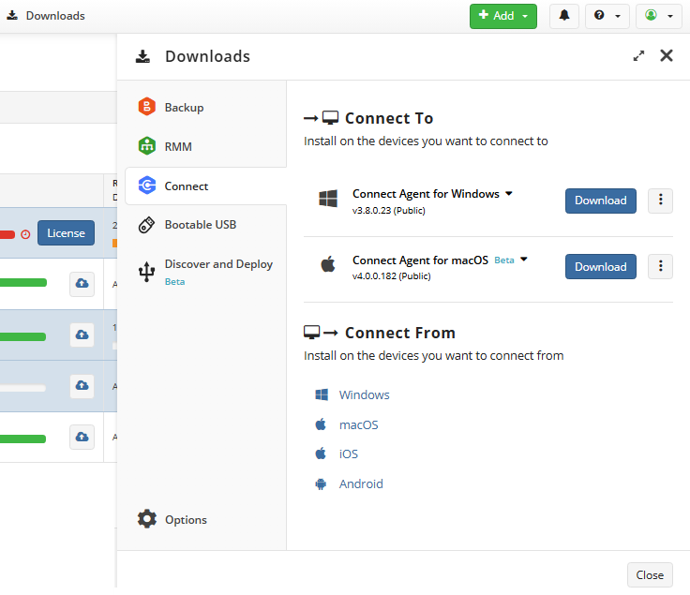Open more options for Windows agent
The image size is (690, 595).
[660, 201]
